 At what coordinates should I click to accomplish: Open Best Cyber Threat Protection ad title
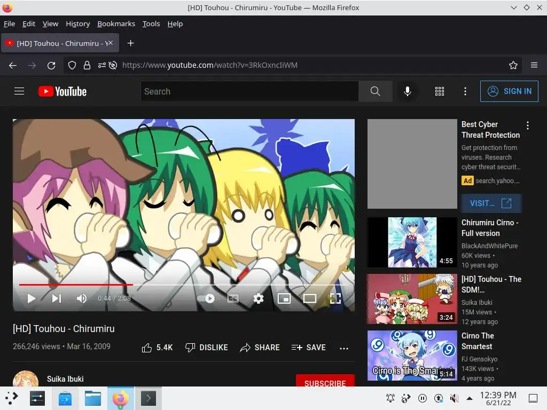point(490,130)
